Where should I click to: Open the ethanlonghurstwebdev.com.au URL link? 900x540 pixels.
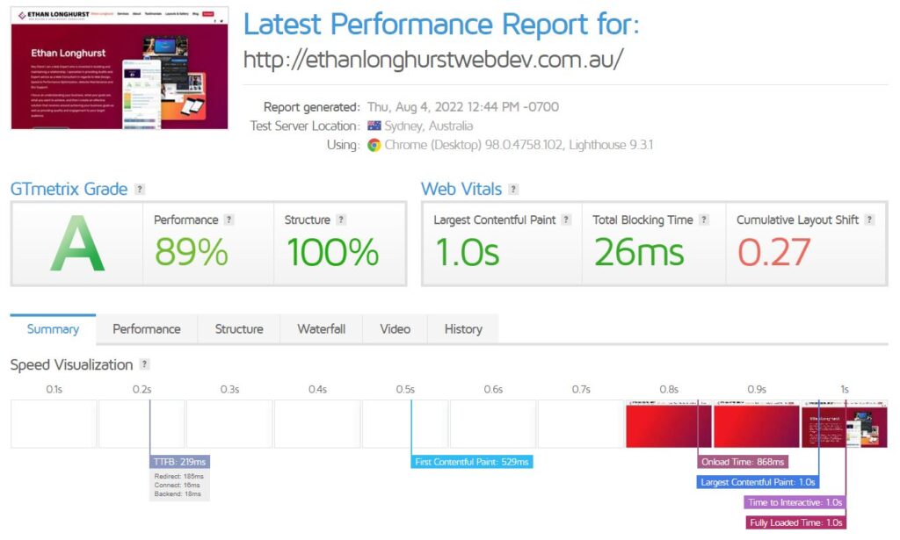[433, 59]
